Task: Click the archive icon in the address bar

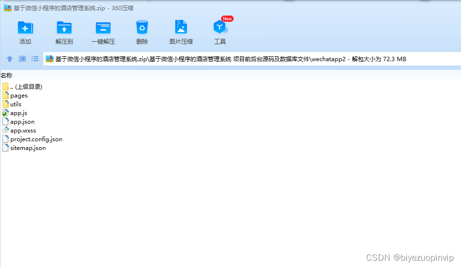Action: point(50,59)
